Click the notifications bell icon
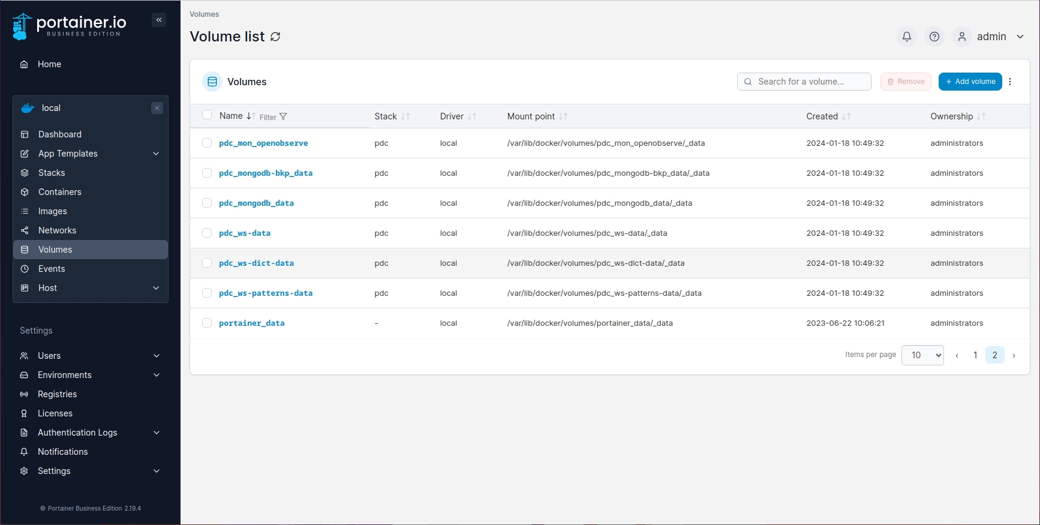Viewport: 1040px width, 525px height. pos(906,37)
